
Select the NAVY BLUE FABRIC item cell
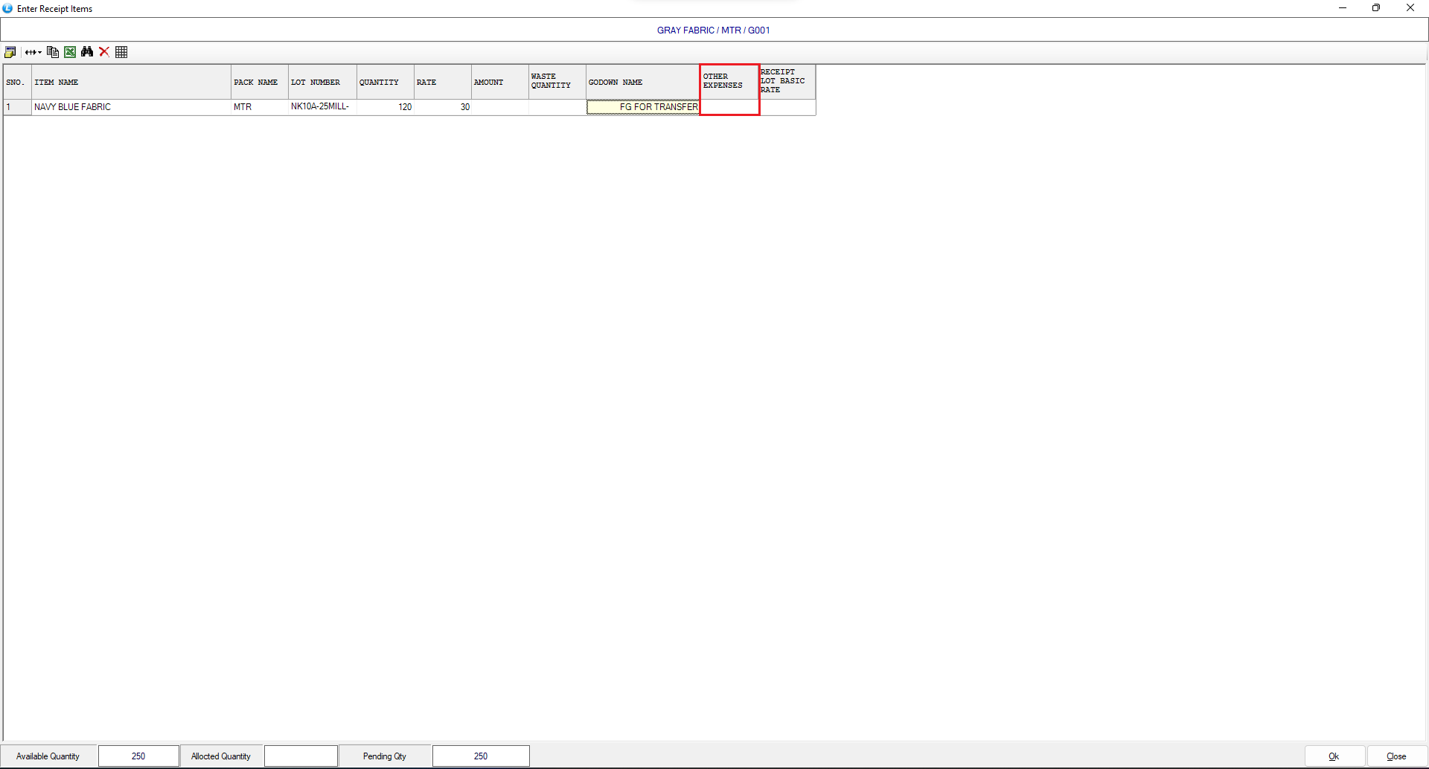pos(131,107)
